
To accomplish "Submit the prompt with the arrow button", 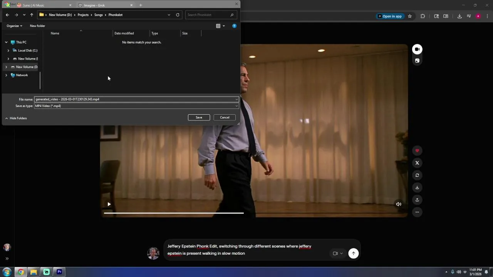I will pos(353,253).
